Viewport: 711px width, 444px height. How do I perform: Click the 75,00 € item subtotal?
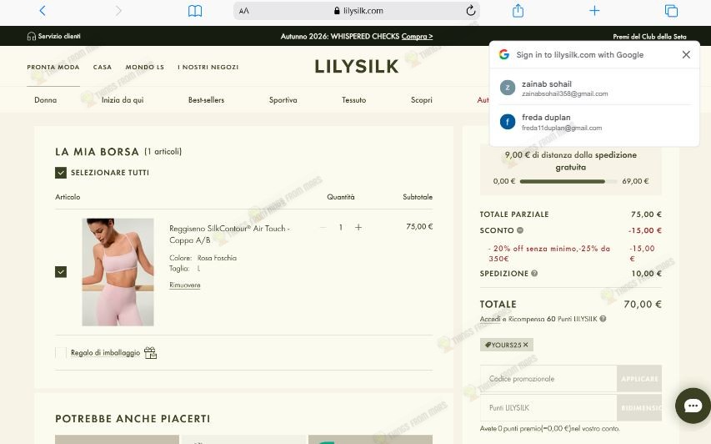tap(419, 226)
